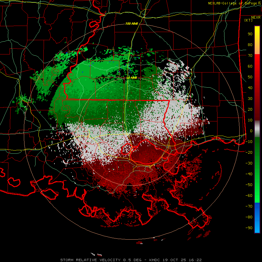The image size is (262, 262).
Task: Click the gray zero-velocity segment of color bar
Action: click(257, 129)
